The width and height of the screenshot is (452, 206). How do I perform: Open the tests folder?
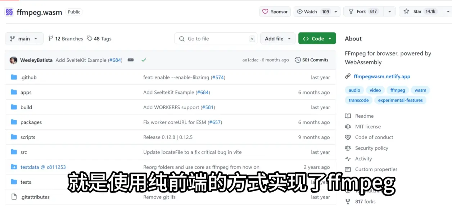click(26, 182)
